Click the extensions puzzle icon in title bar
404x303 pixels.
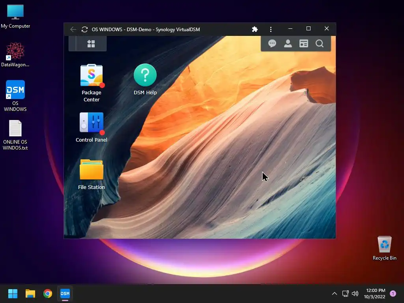tap(255, 29)
